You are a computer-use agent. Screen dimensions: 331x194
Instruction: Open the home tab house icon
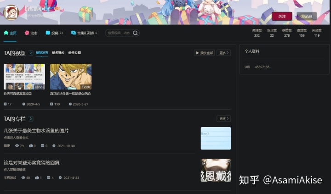point(6,33)
